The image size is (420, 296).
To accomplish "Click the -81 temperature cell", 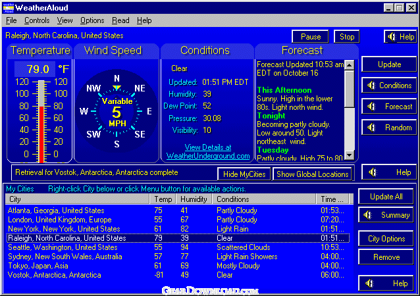I will pyautogui.click(x=159, y=275).
